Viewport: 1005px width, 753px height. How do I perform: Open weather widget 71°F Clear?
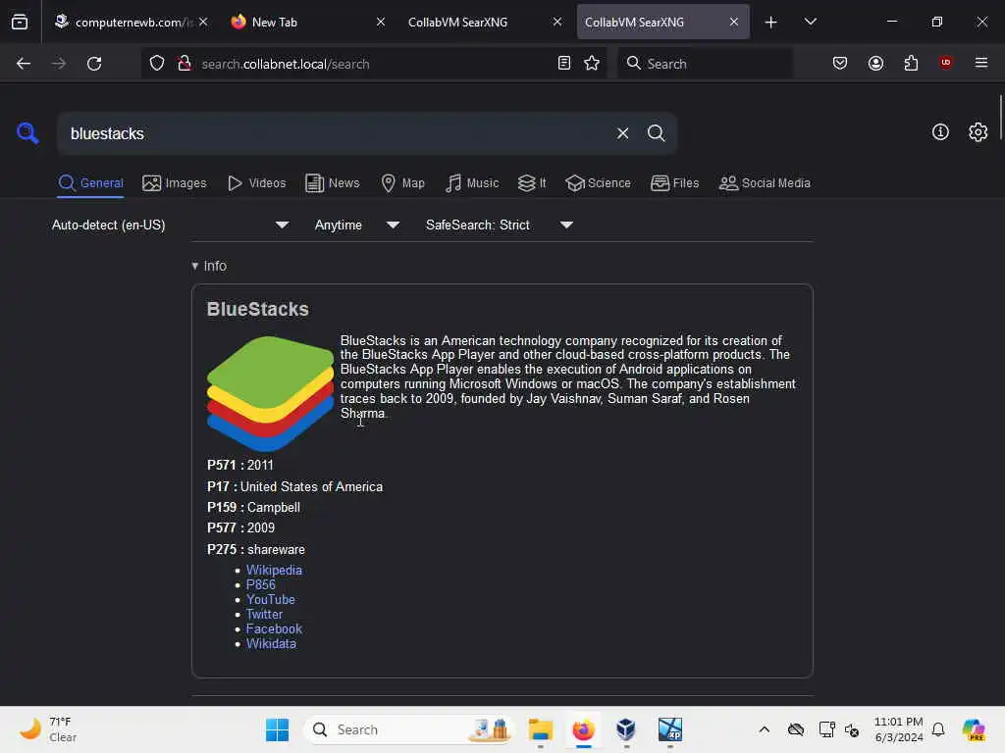point(48,729)
